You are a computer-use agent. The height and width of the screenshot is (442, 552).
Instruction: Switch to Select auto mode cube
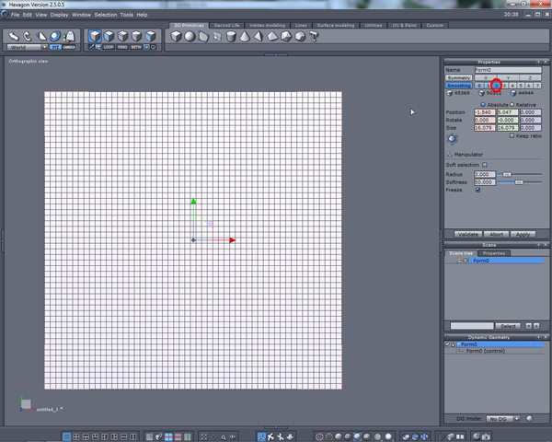[x=150, y=36]
